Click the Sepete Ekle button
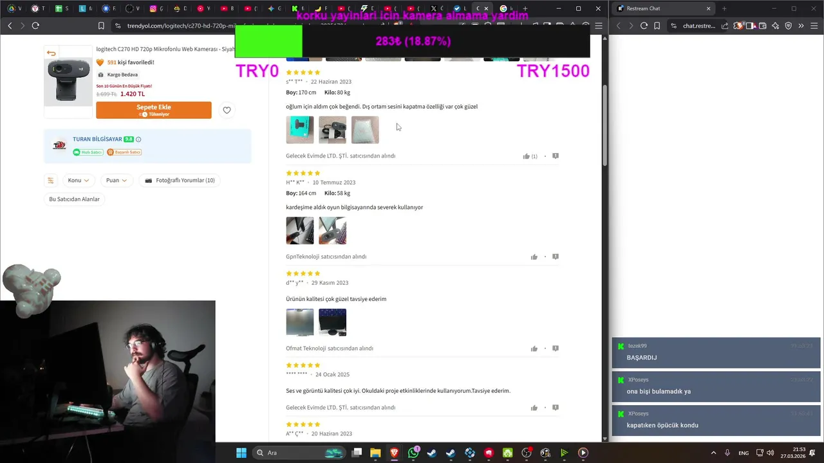 [x=154, y=110]
